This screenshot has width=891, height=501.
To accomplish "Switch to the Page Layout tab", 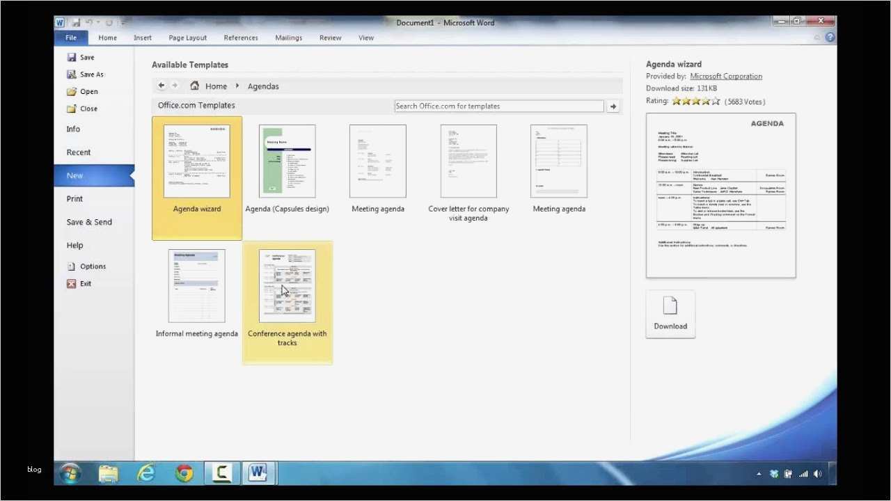I will 188,38.
